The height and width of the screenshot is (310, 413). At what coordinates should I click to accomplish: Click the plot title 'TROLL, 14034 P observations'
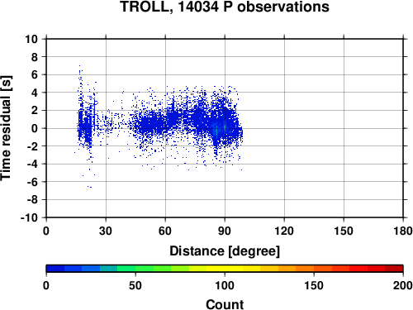(x=225, y=7)
